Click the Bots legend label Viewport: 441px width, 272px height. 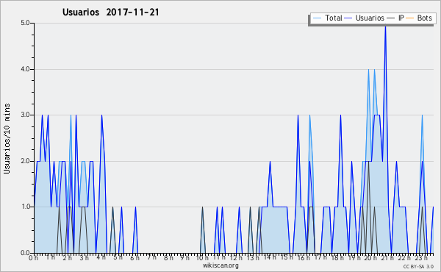pyautogui.click(x=425, y=18)
